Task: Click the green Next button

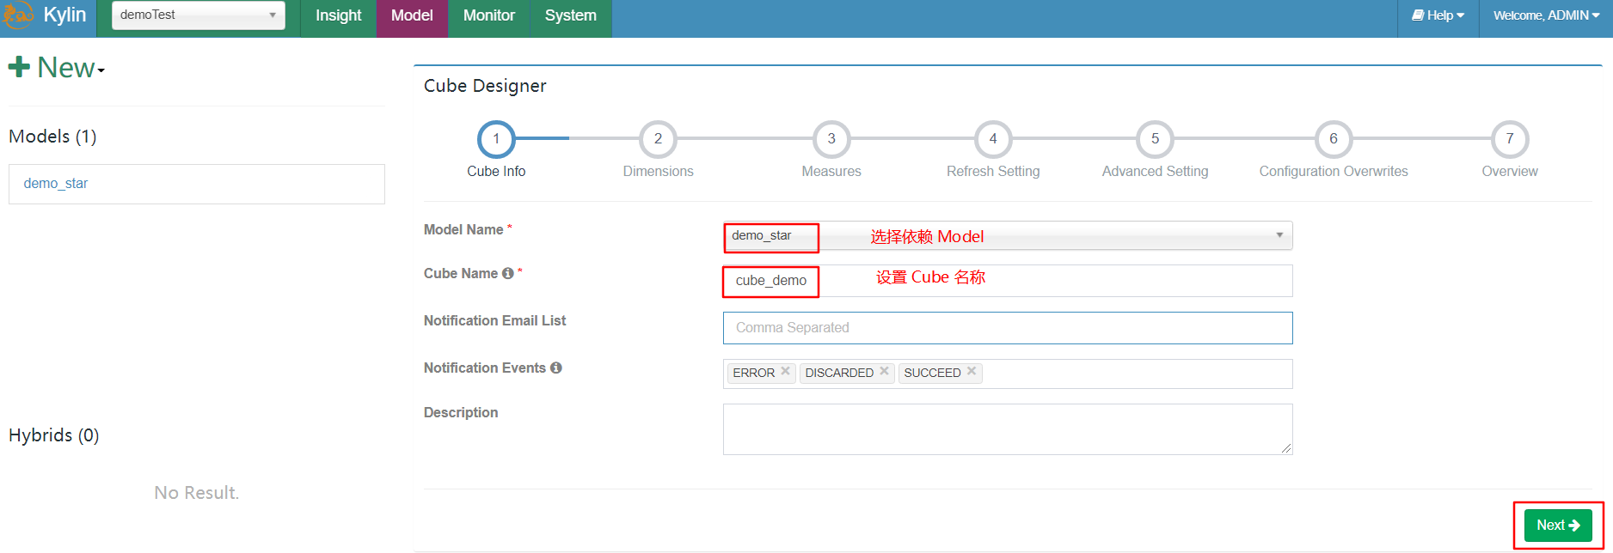Action: tap(1558, 526)
